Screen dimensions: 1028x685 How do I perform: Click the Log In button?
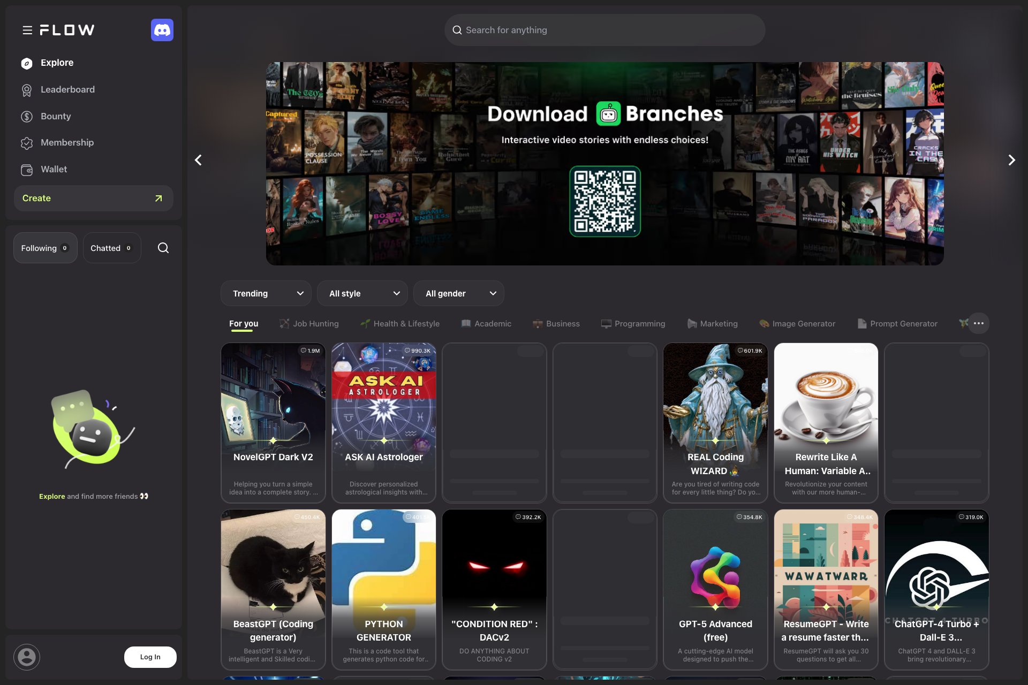pos(150,657)
